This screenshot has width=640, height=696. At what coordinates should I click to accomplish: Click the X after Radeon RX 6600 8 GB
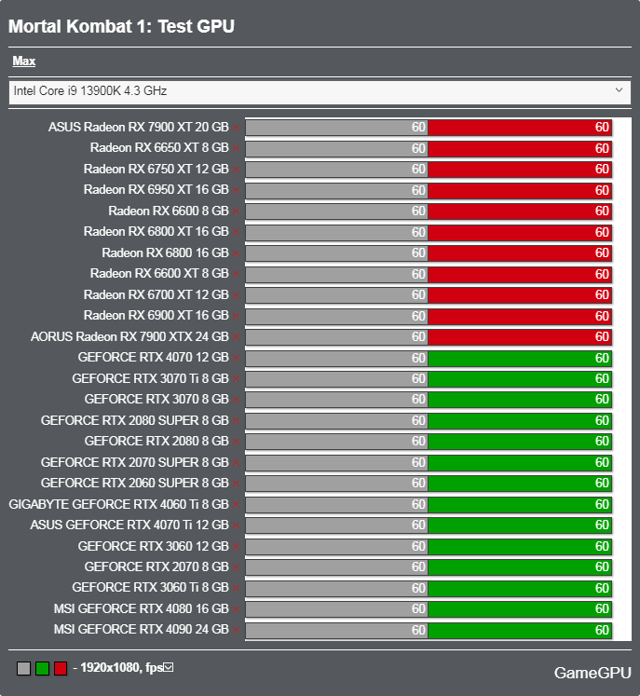[x=236, y=212]
